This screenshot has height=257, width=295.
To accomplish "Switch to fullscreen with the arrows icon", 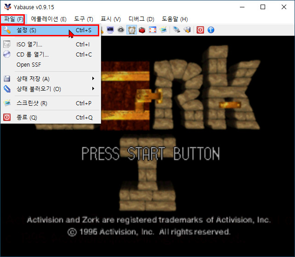I will click(153, 30).
